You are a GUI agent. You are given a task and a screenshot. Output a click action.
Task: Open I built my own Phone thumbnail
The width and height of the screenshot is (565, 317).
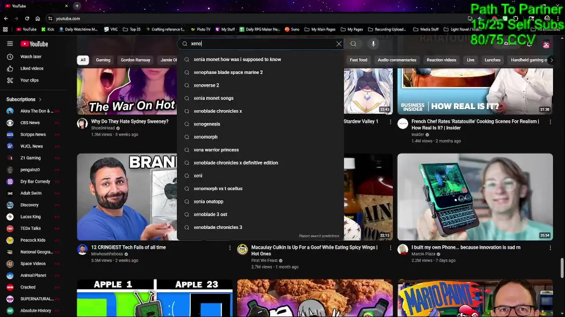point(475,197)
